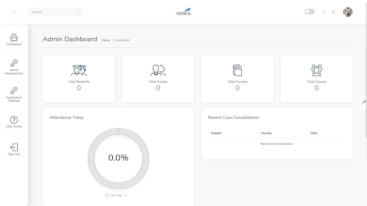Screen dimensions: 367x206
Task: Open the notifications bell
Action: coord(334,11)
